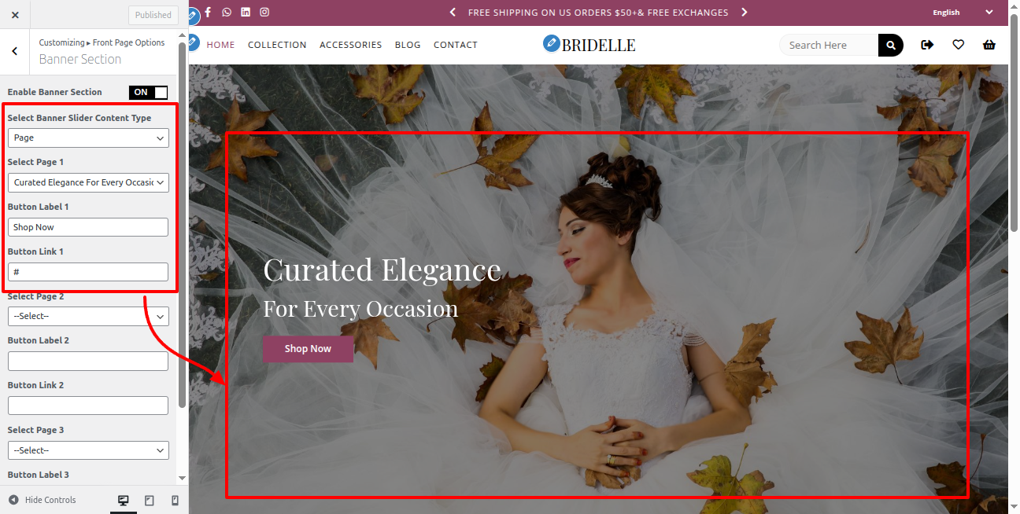The image size is (1020, 514).
Task: Show the next announcement with the right arrow
Action: coord(745,13)
